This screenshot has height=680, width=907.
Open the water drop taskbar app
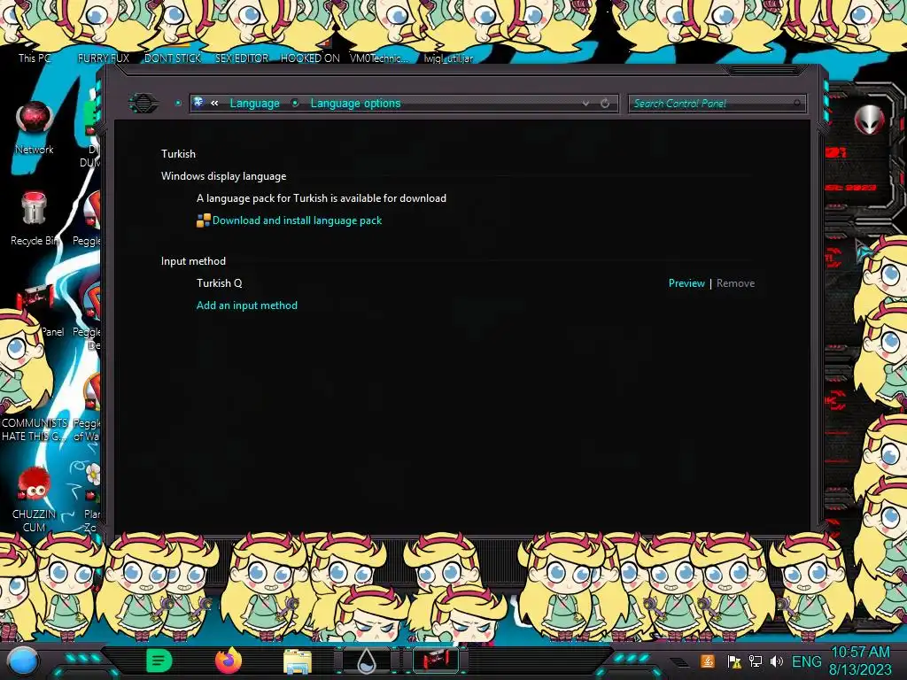367,661
